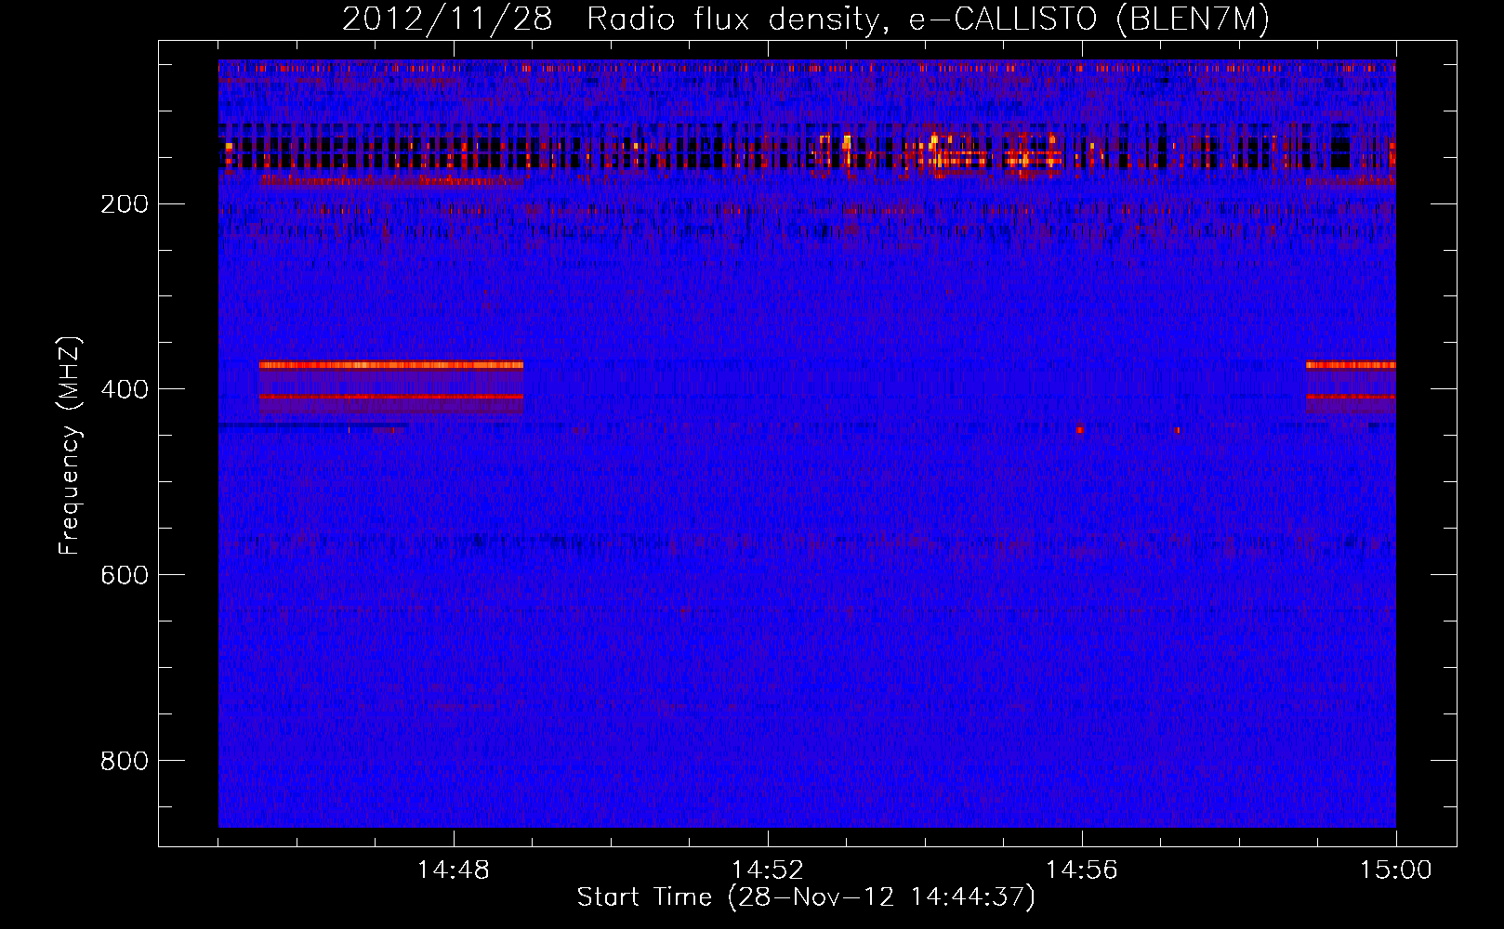
Task: Click the "Frequency (MHZ)" axis label
Action: point(70,446)
